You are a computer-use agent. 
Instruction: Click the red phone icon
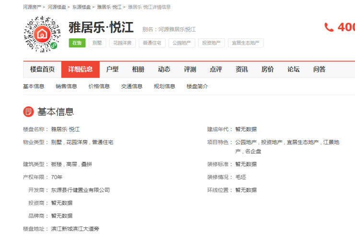329,27
